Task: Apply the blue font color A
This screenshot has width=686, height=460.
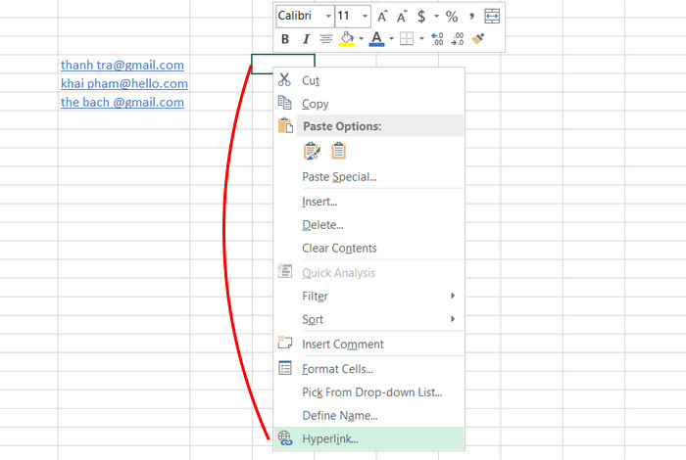Action: pos(376,39)
